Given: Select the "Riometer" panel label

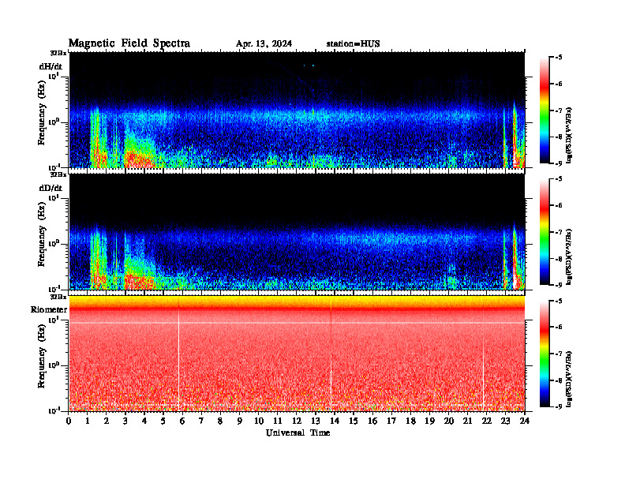Looking at the screenshot, I should pyautogui.click(x=49, y=309).
